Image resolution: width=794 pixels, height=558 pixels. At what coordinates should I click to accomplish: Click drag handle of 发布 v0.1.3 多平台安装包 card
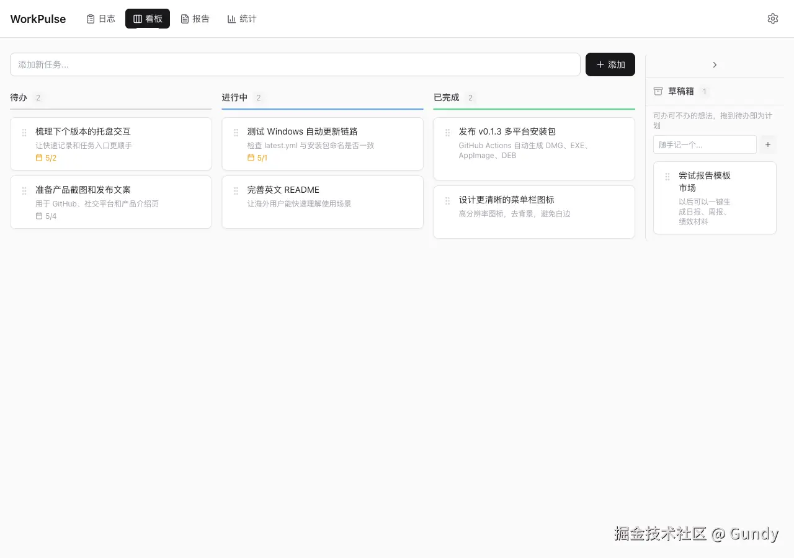pyautogui.click(x=447, y=132)
